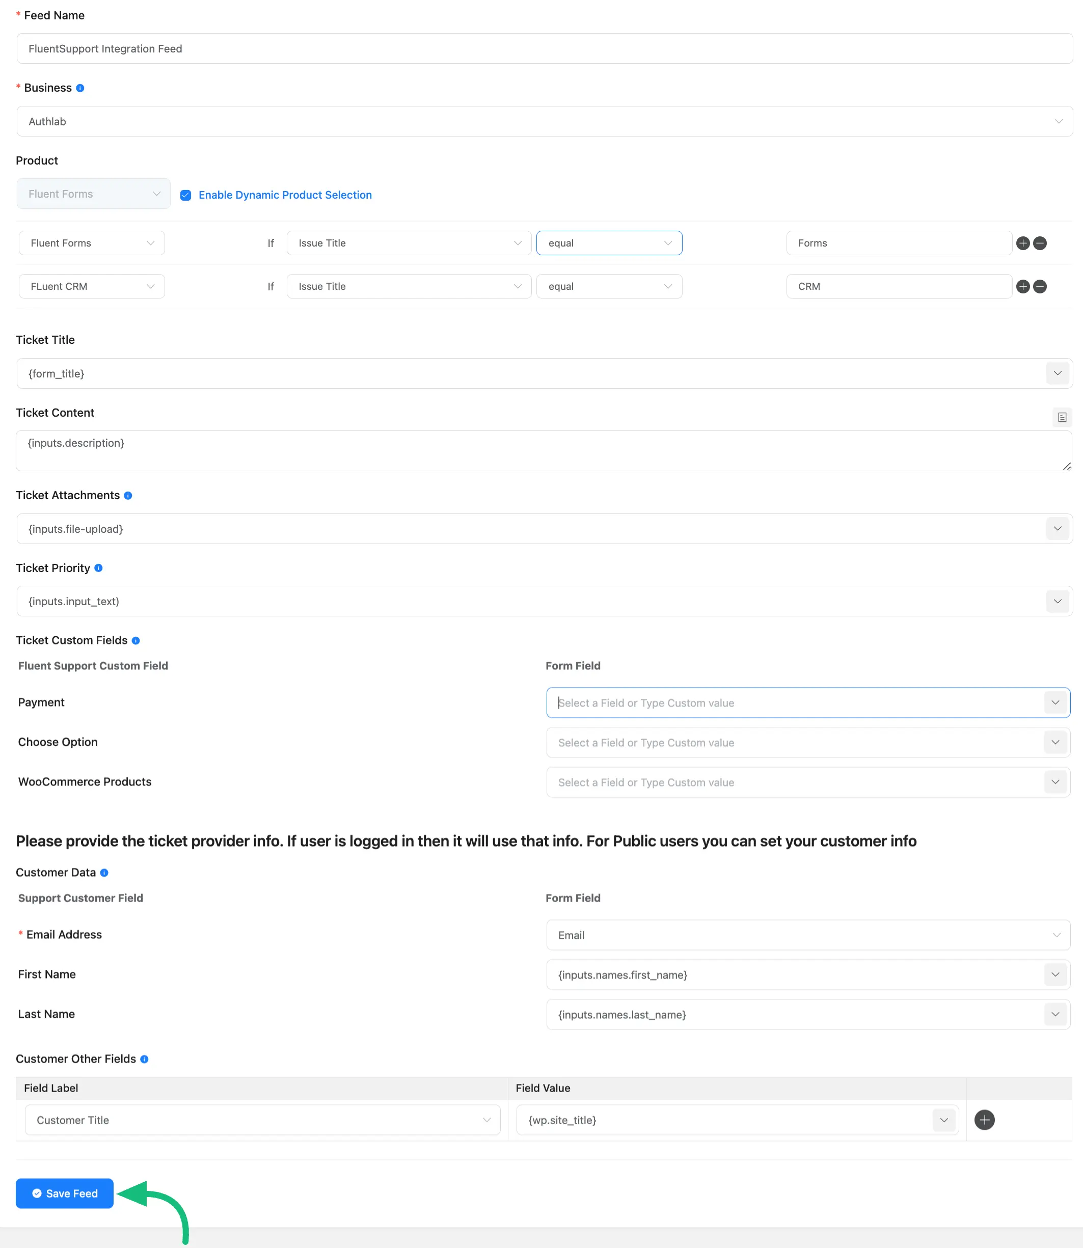The image size is (1083, 1248).
Task: Open Email Address form field dropdown
Action: point(807,935)
